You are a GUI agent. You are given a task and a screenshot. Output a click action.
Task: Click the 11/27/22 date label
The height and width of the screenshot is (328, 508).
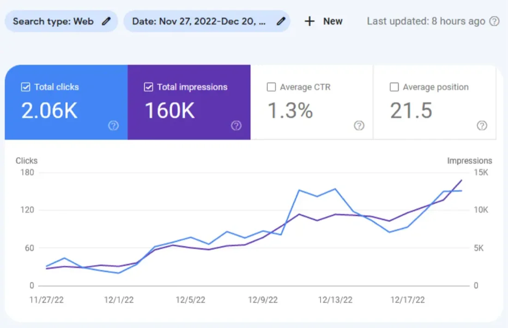click(x=46, y=300)
